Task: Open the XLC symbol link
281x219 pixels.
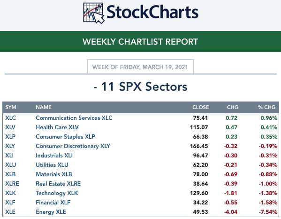Action: coord(10,118)
